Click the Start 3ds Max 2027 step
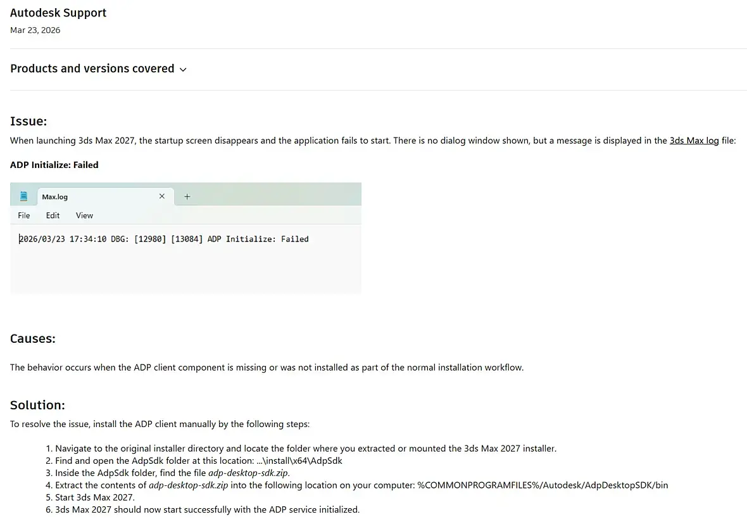 pyautogui.click(x=95, y=497)
